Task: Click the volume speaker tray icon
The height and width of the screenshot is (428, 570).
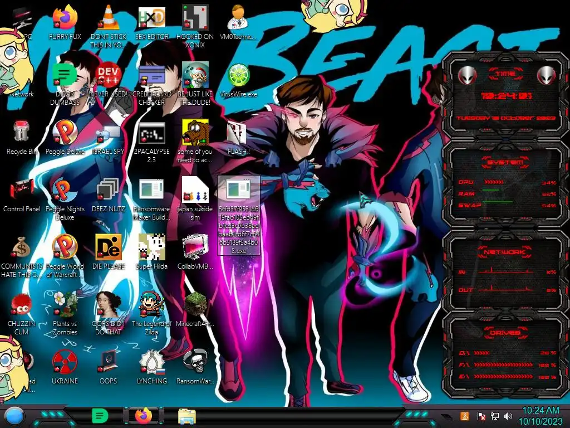Action: (x=508, y=416)
